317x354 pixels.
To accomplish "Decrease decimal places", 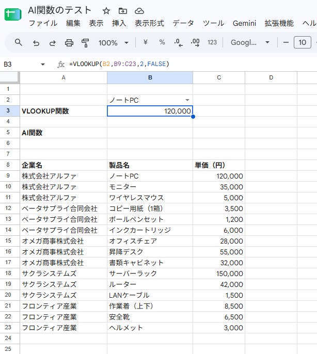I will pos(178,42).
